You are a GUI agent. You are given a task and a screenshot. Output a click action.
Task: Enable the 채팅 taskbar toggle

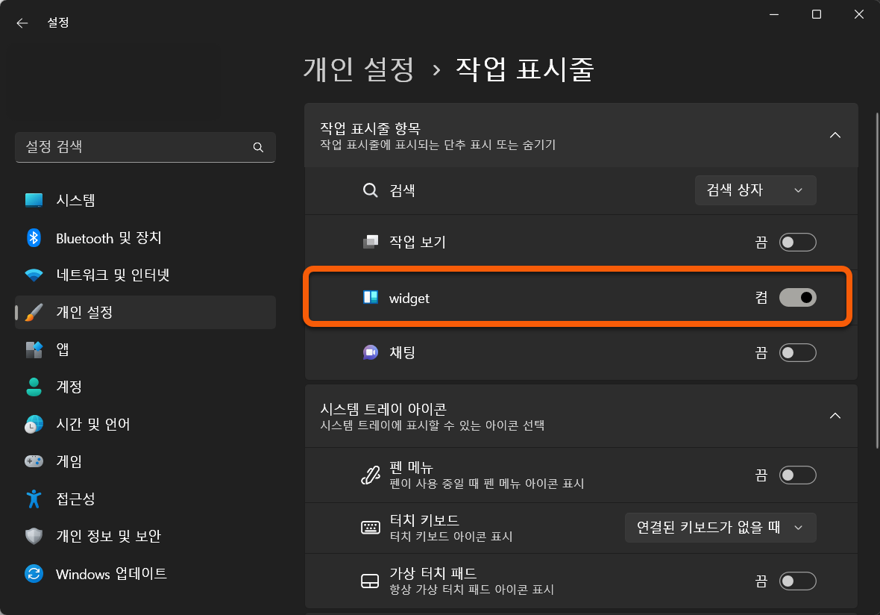pyautogui.click(x=797, y=352)
